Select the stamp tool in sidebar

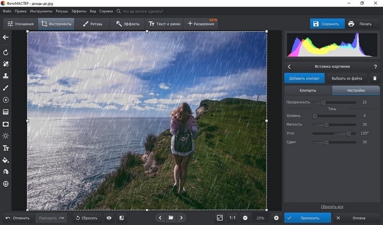pos(6,76)
